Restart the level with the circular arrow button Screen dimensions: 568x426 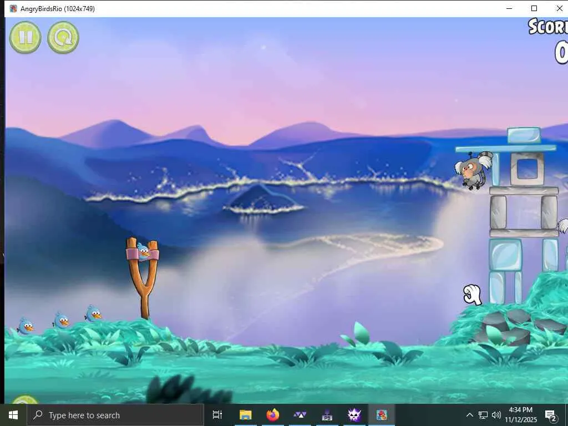tap(63, 37)
